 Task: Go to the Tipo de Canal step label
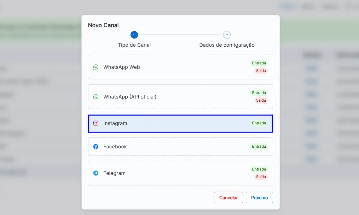coord(134,45)
